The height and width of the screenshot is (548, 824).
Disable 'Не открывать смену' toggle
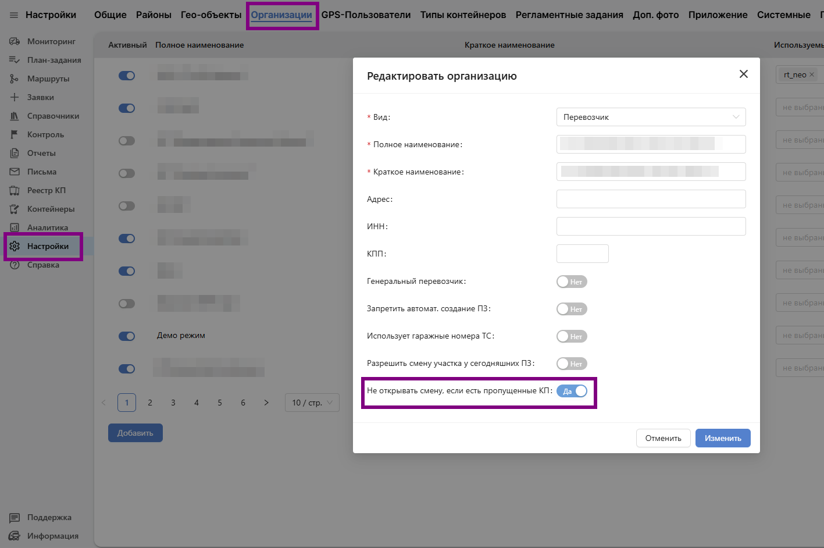pyautogui.click(x=572, y=391)
